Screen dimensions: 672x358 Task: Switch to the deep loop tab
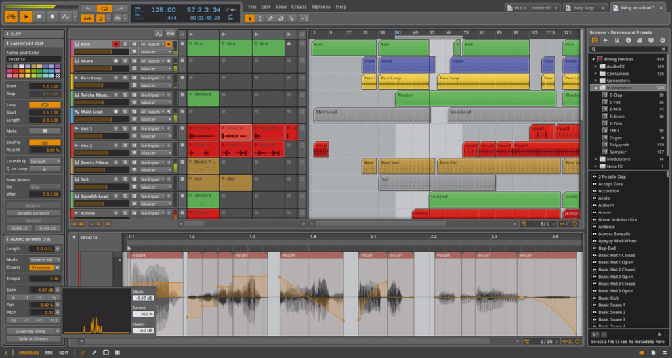(584, 7)
